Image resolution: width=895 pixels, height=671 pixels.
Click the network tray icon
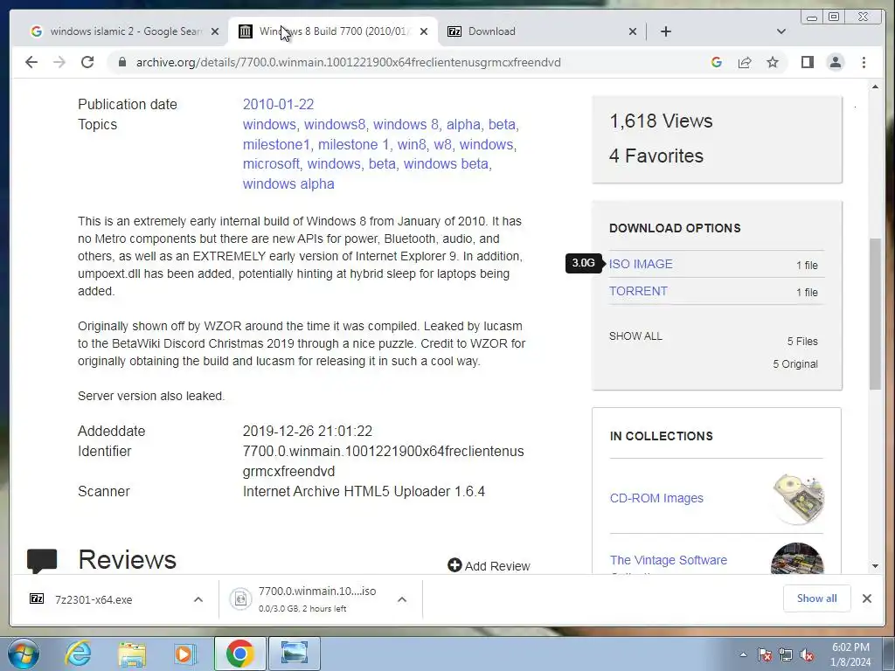pyautogui.click(x=786, y=654)
